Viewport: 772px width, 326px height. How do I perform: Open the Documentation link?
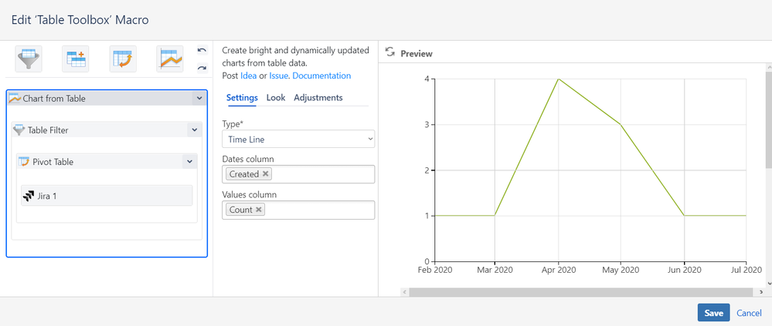coord(321,76)
